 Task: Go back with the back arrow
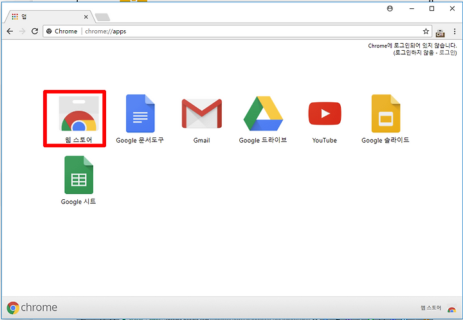[x=10, y=31]
